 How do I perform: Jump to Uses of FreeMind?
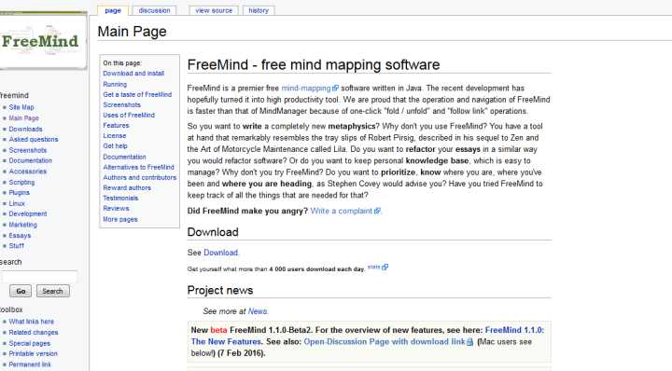click(x=129, y=115)
